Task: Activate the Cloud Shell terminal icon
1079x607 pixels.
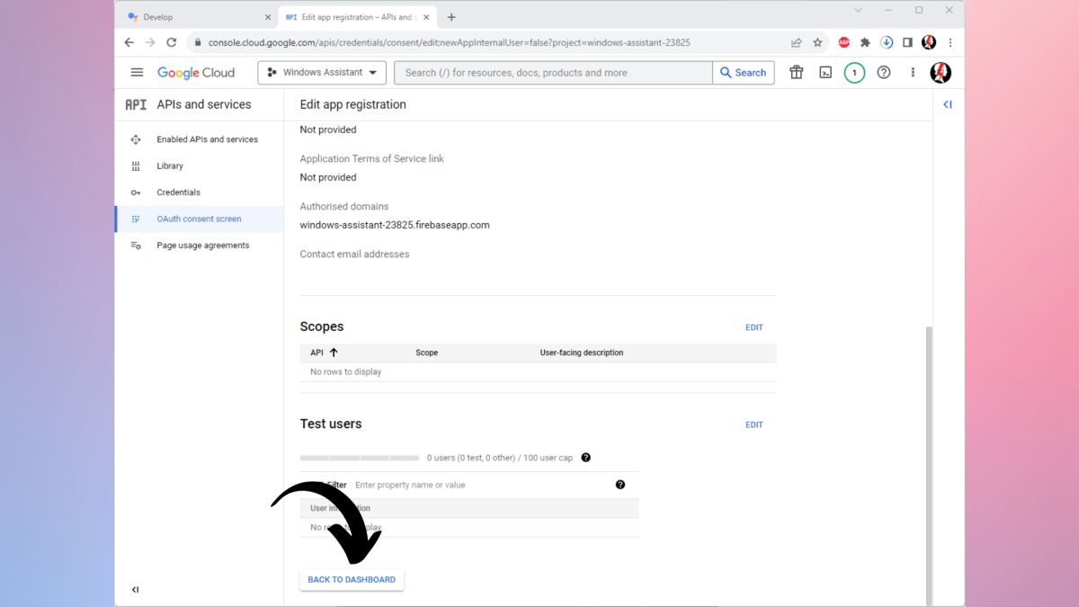Action: 825,73
